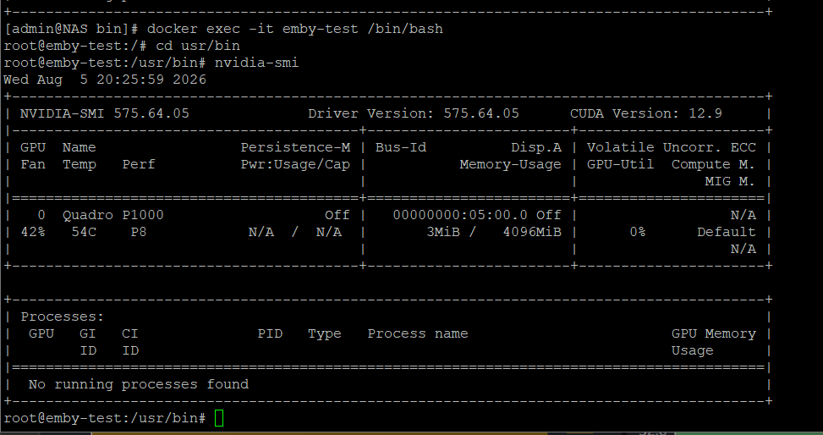Screen dimensions: 823x435
Task: Click the compute mode value 'Default'
Action: tap(727, 232)
